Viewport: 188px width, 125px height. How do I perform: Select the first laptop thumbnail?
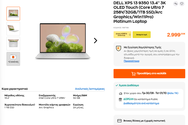point(13,13)
